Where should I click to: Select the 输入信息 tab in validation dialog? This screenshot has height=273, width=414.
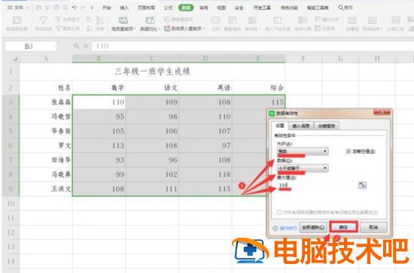point(301,126)
